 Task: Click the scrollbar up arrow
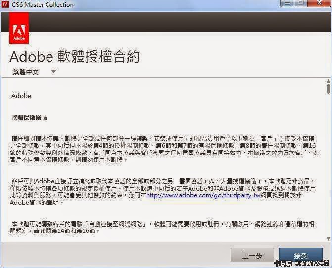pos(328,81)
